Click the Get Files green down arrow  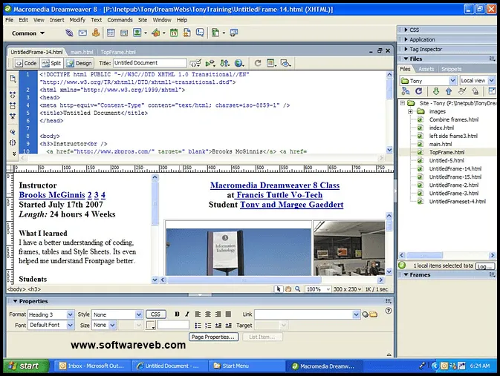tap(435, 91)
